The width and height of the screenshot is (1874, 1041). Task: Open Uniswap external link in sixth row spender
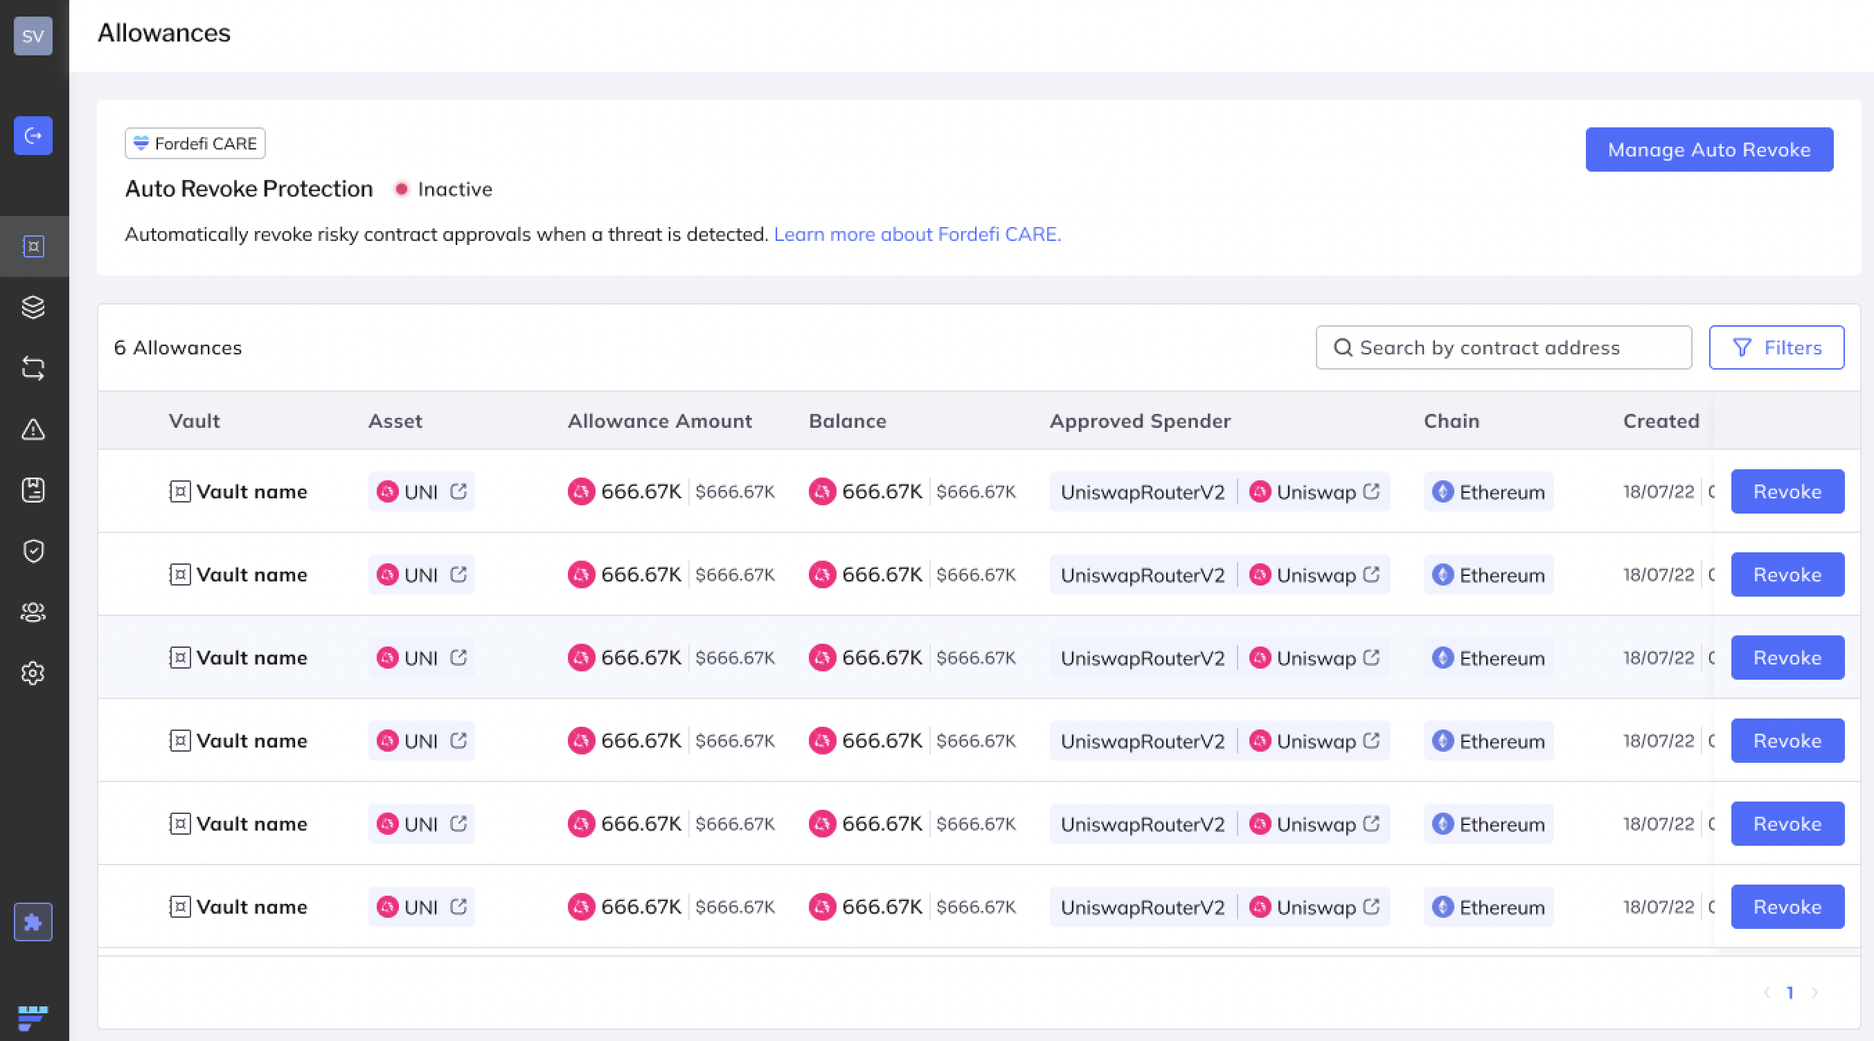(x=1371, y=907)
